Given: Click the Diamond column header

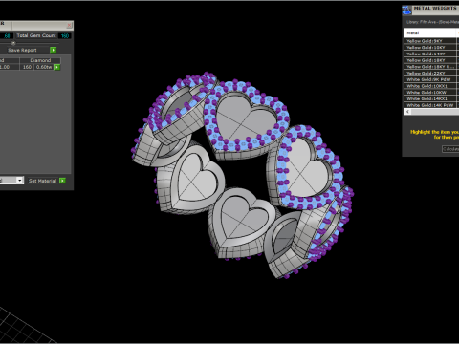Looking at the screenshot, I should (x=40, y=60).
